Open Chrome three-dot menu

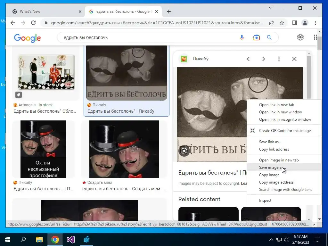tap(315, 23)
